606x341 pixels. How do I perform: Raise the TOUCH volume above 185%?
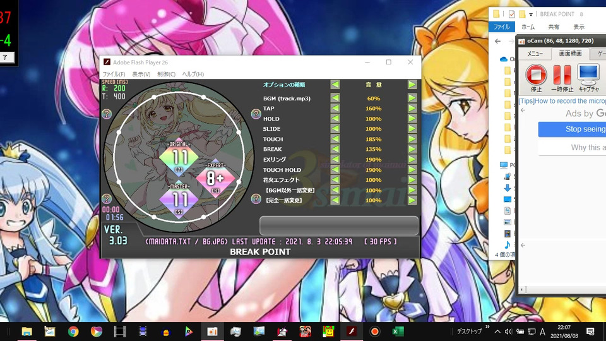point(412,139)
